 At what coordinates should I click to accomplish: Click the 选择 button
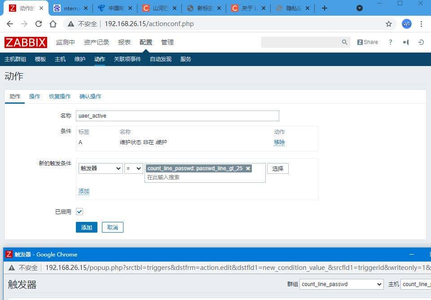coord(278,168)
